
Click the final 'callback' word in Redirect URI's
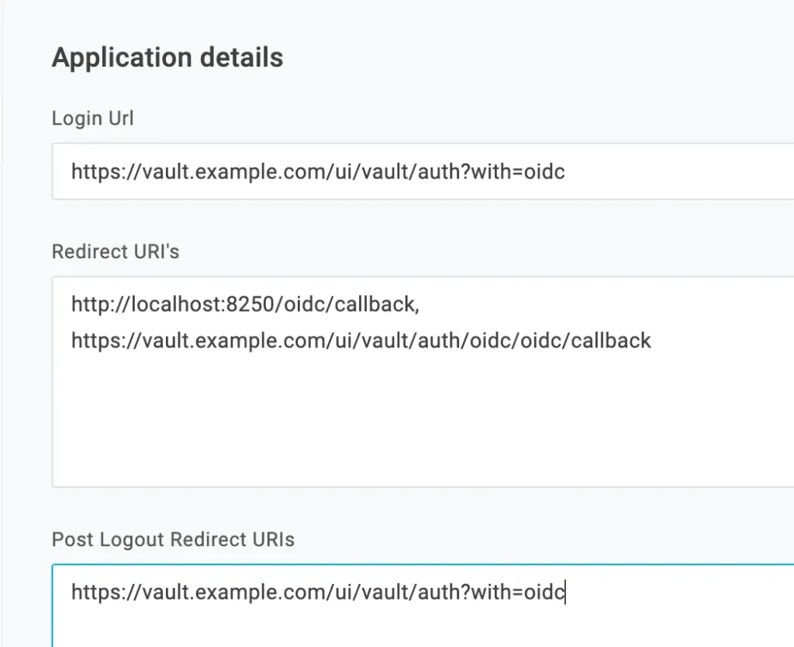611,341
